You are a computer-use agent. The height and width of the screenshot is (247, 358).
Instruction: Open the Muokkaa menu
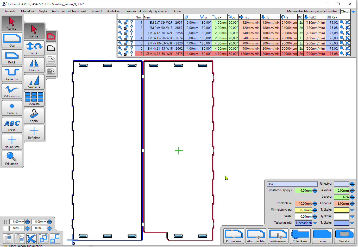pos(27,11)
